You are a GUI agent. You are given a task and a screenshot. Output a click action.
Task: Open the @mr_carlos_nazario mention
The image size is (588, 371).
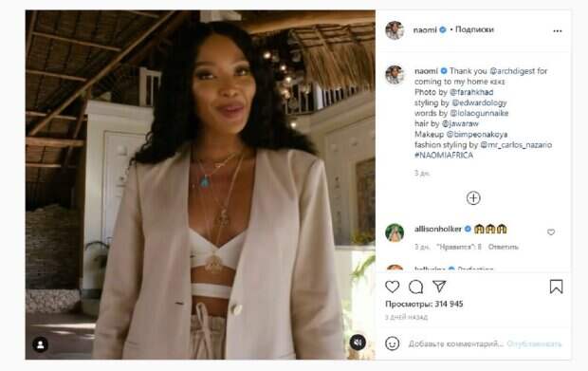[x=516, y=144]
